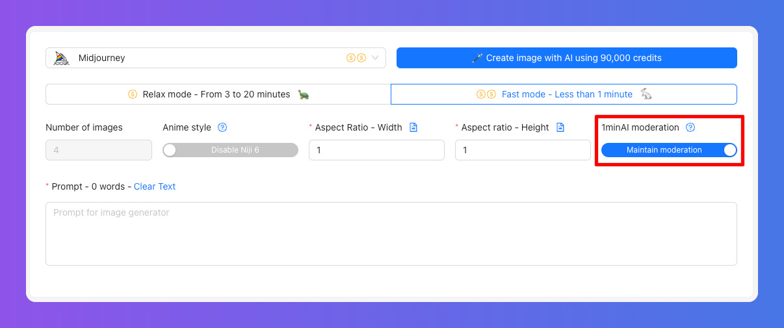784x328 pixels.
Task: Click Create image with AI button
Action: pos(567,58)
